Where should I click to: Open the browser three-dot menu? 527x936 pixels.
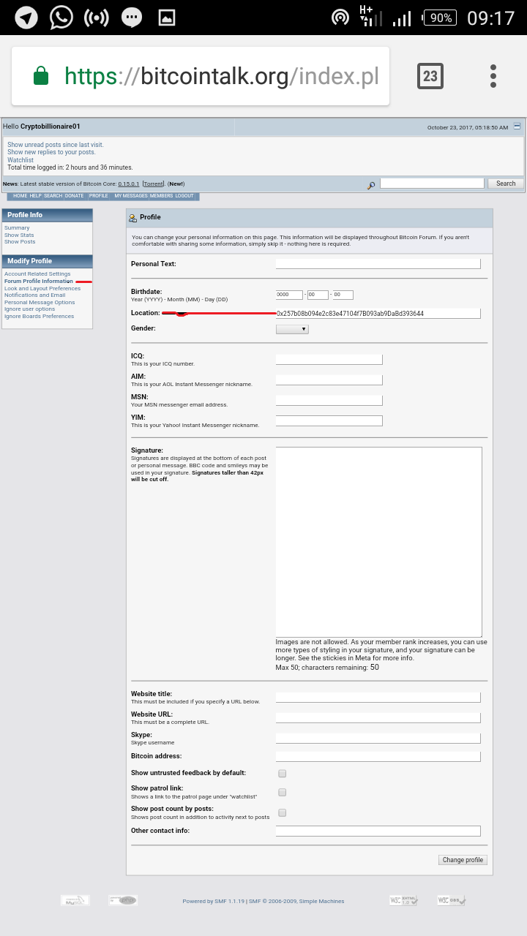tap(493, 76)
